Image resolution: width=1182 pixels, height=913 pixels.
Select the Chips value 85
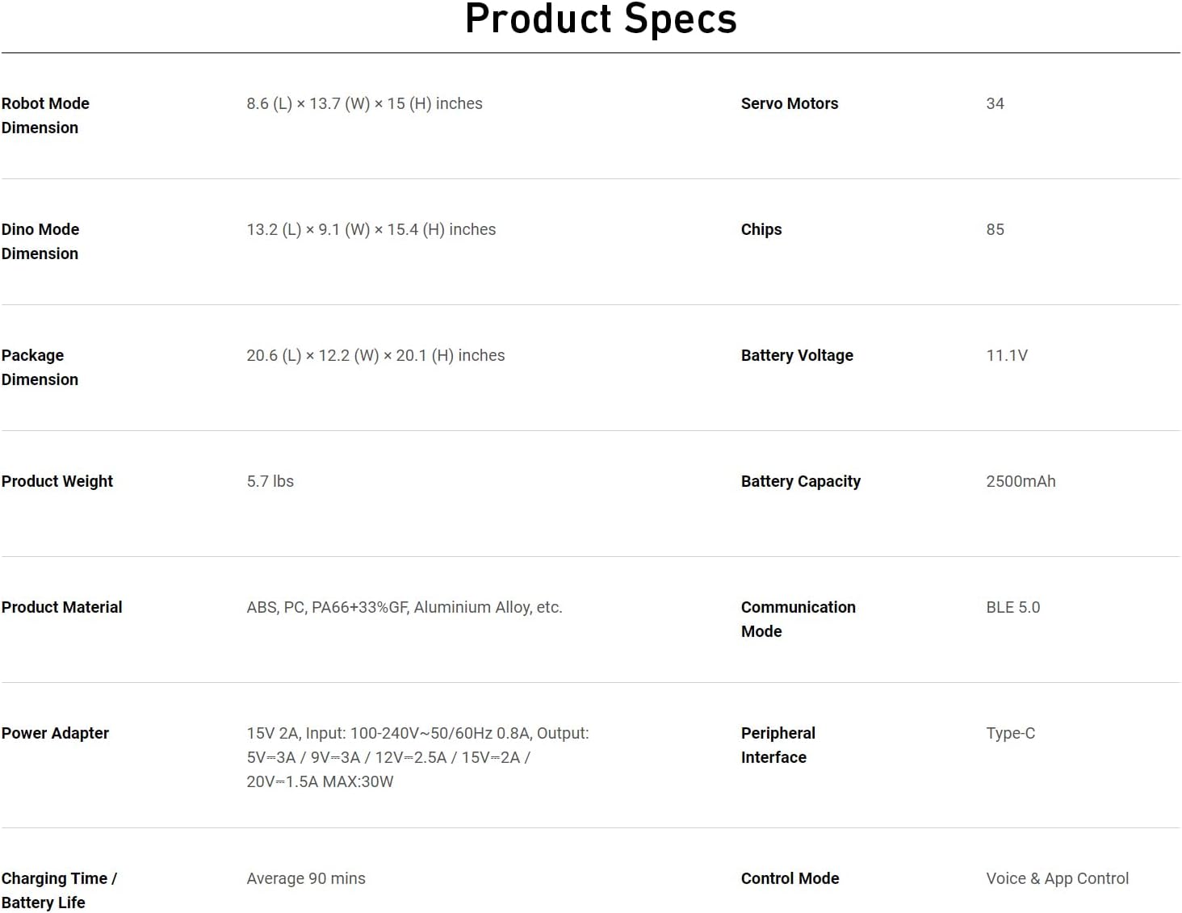pos(995,229)
